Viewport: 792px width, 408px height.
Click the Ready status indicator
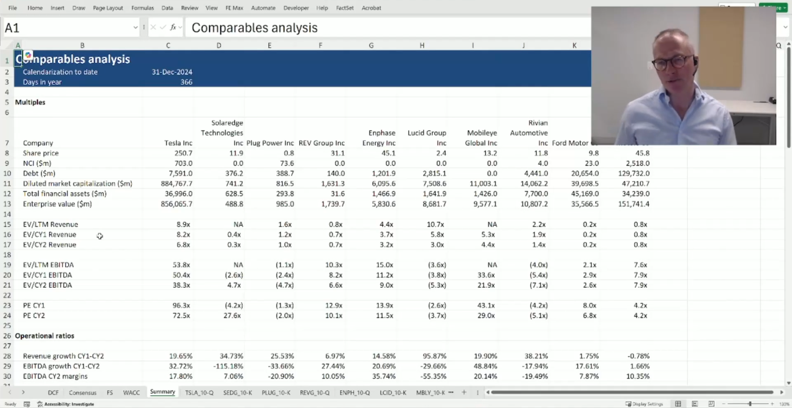tap(10, 404)
